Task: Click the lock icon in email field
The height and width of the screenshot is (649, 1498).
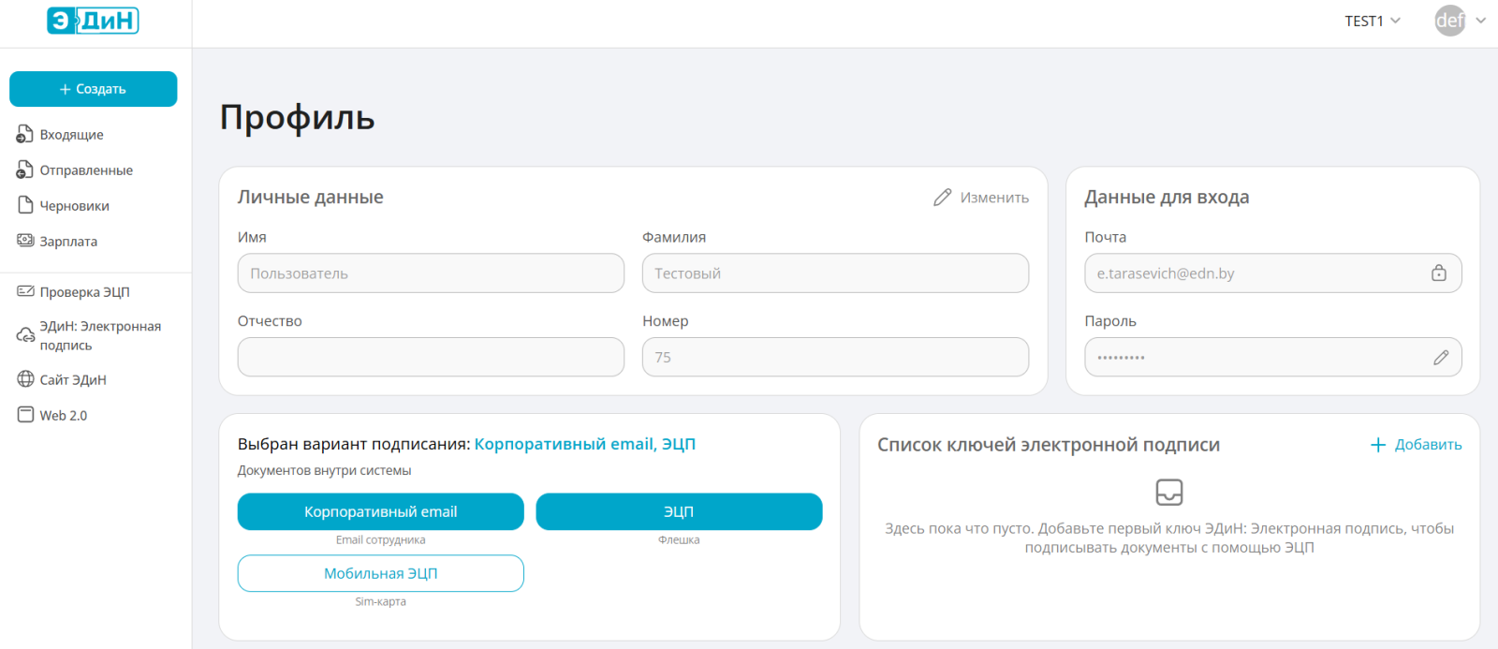Action: click(1439, 273)
